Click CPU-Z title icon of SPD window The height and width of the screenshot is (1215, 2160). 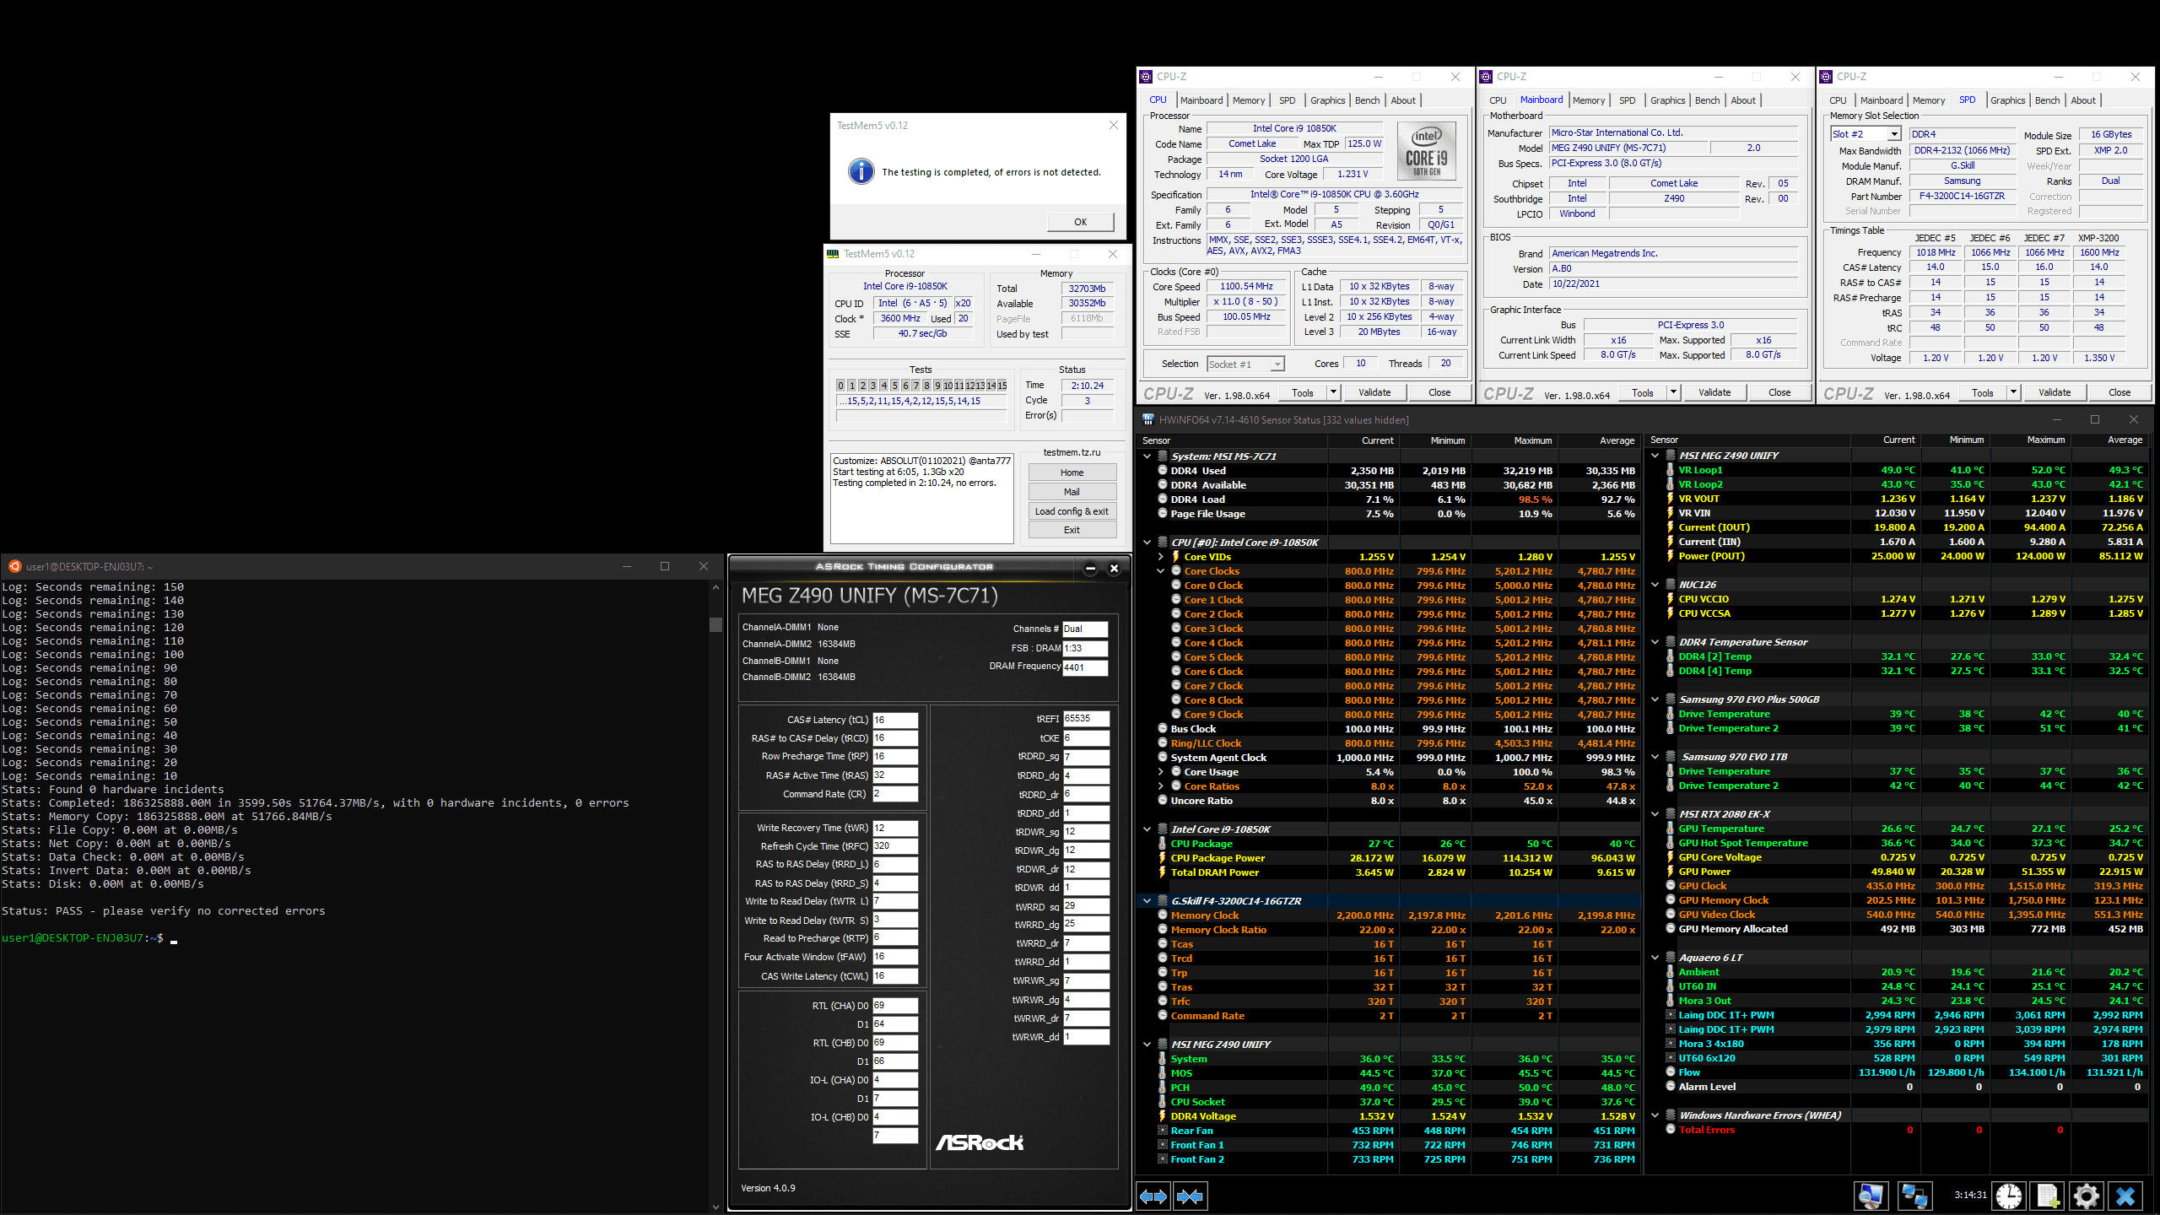pos(1826,76)
